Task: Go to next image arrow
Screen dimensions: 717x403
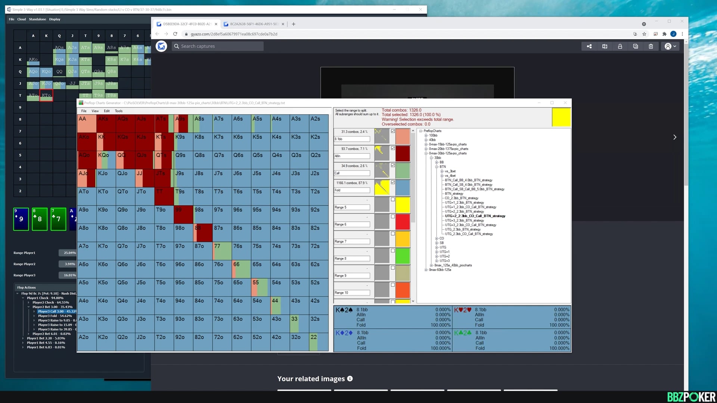Action: coord(674,137)
